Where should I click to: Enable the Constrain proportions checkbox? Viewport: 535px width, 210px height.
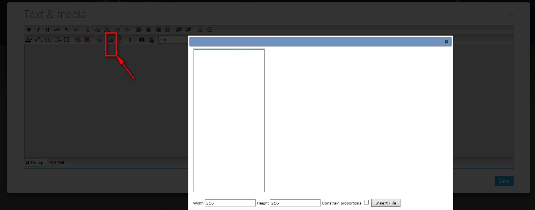point(366,202)
